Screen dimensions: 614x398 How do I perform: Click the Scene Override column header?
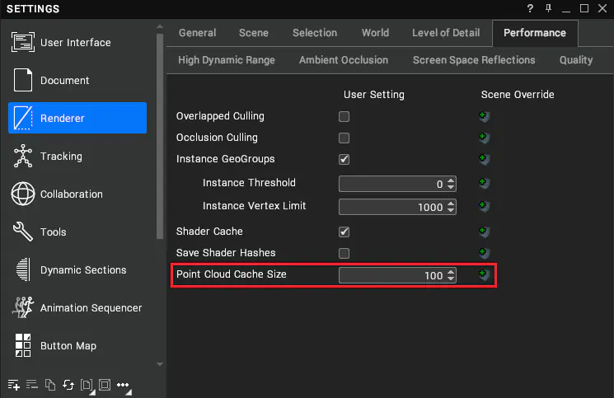[518, 95]
